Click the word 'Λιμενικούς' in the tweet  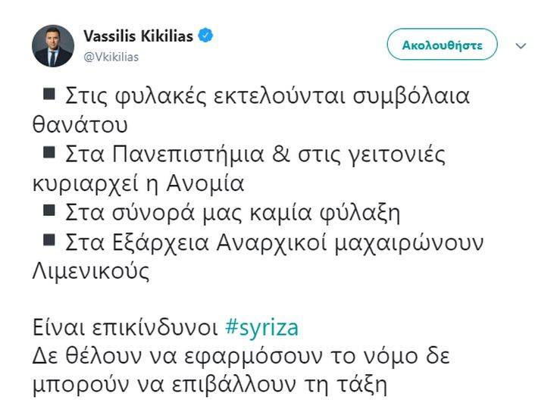(90, 271)
